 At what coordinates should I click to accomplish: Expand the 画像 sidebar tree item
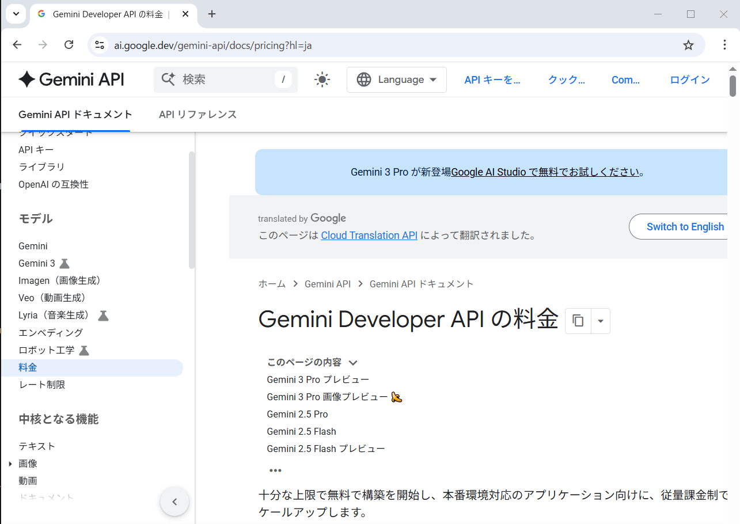(x=10, y=464)
